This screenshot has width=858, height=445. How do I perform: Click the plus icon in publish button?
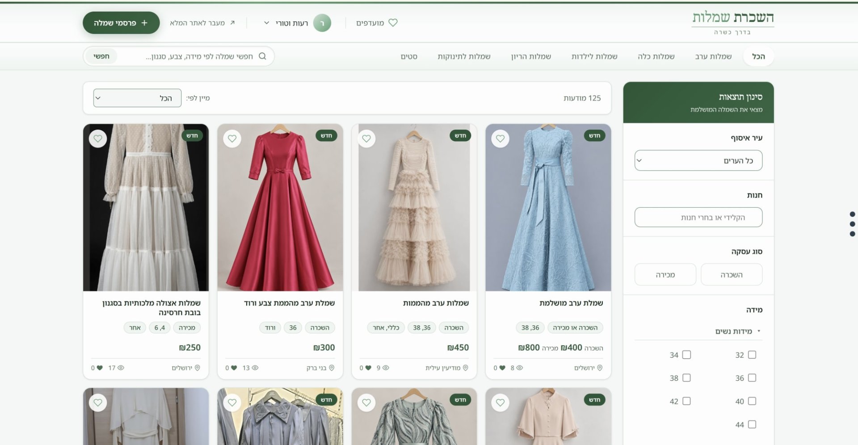144,23
